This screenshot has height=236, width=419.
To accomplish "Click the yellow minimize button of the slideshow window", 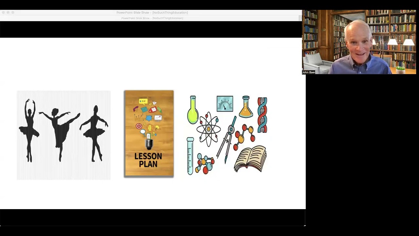I will [x=8, y=12].
